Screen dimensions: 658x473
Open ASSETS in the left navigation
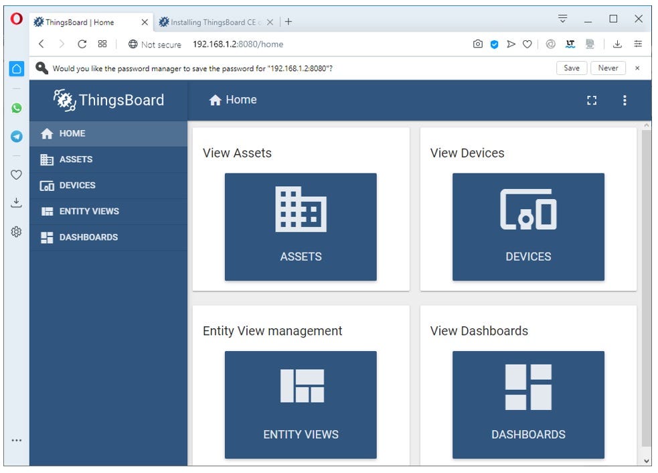(x=108, y=159)
